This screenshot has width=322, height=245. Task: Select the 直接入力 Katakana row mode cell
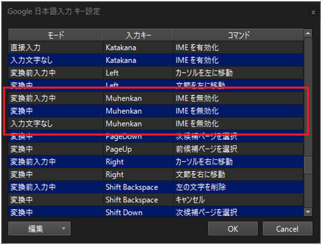point(56,47)
